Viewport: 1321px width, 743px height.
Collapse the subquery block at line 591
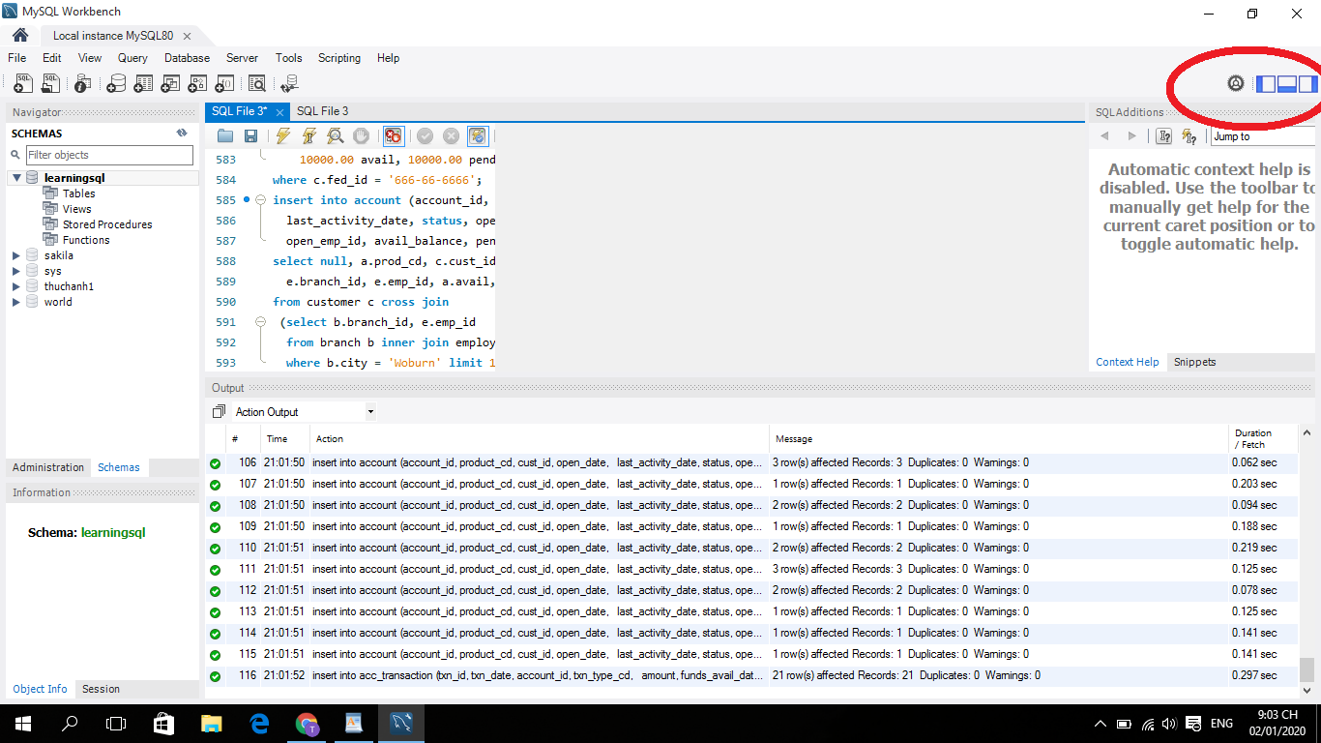coord(260,322)
